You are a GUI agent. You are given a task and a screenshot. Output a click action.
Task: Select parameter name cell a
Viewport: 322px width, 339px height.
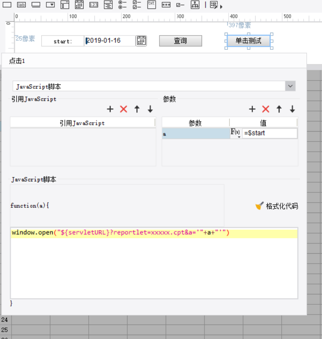tap(196, 133)
